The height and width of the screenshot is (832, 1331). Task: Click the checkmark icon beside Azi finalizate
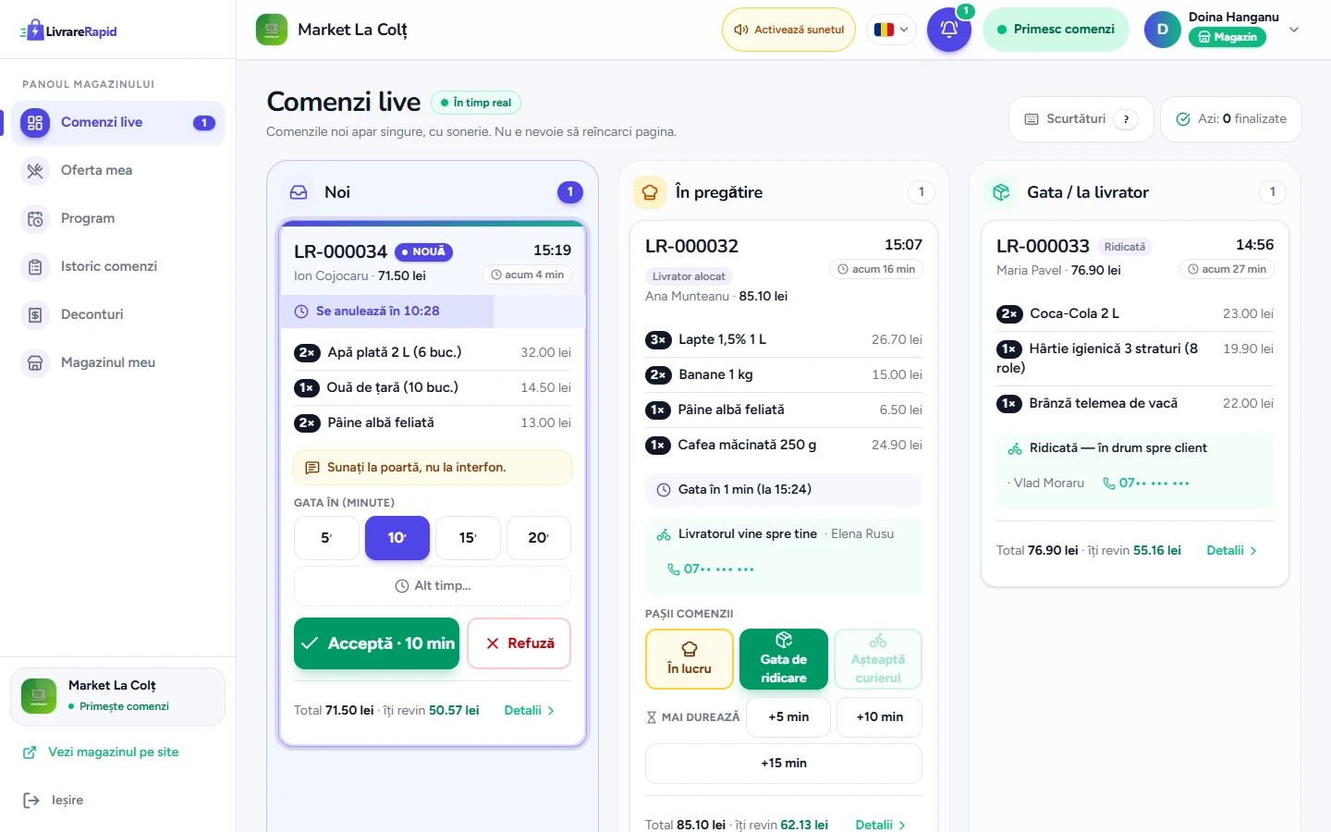point(1183,119)
